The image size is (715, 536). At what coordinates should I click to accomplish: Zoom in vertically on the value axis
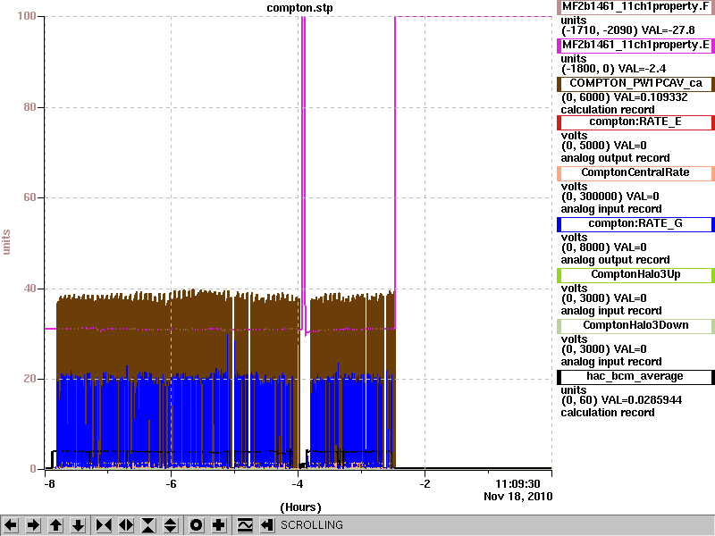point(148,525)
